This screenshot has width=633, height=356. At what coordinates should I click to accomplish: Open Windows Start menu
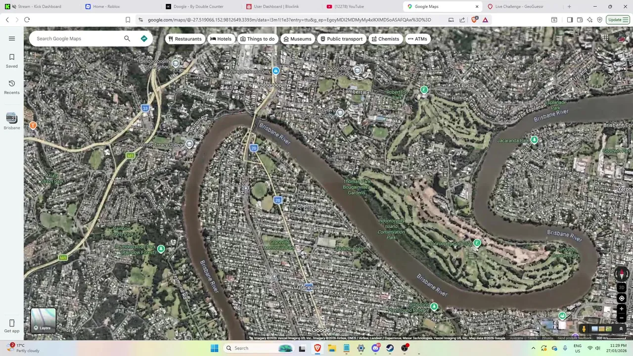click(215, 348)
